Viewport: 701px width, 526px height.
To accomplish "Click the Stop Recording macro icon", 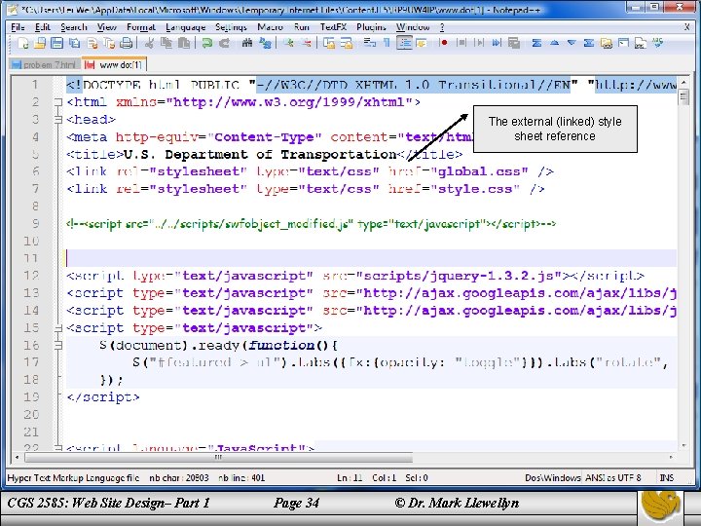I will 461,44.
